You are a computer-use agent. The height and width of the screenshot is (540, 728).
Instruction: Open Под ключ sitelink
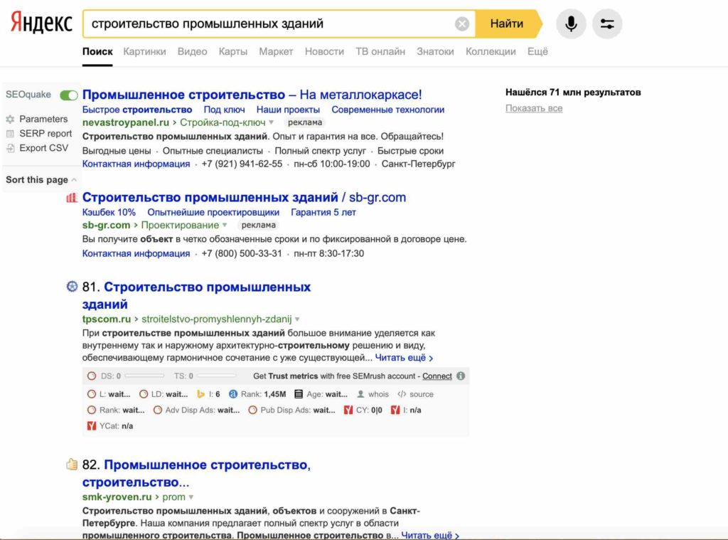[x=224, y=110]
